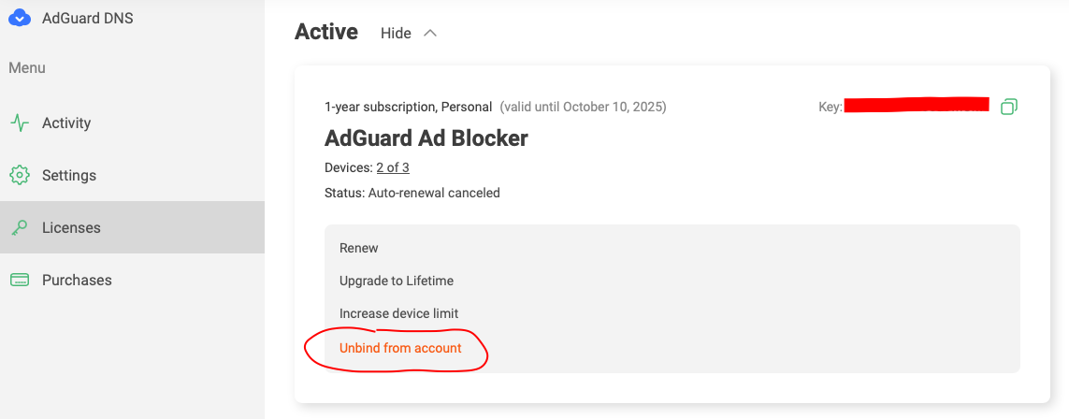Image resolution: width=1069 pixels, height=419 pixels.
Task: Click the Activity pulse icon
Action: coord(20,123)
